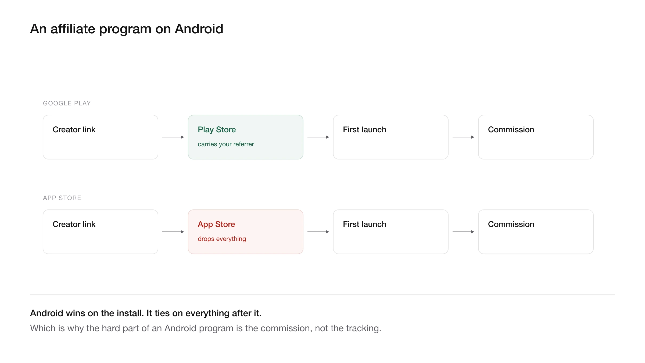The image size is (645, 363).
Task: Click Creator link box in App Store row
Action: coord(101,232)
